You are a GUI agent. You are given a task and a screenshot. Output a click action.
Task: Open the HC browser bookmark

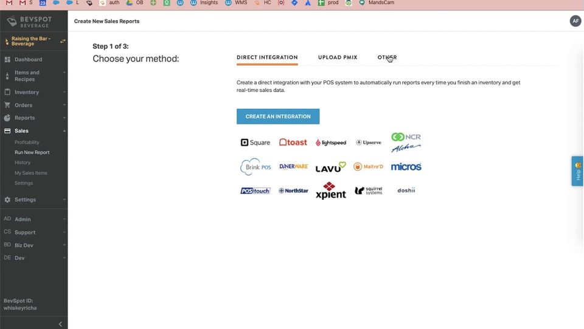click(x=263, y=2)
